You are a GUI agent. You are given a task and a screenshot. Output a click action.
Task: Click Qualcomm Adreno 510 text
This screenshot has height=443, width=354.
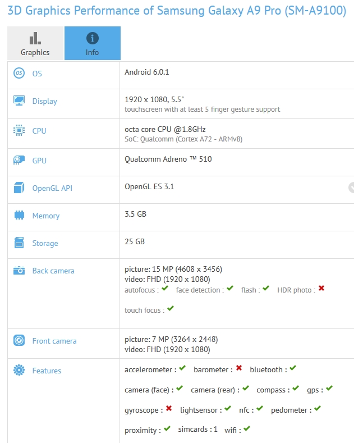point(168,159)
